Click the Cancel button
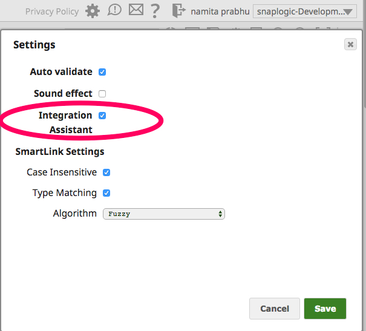This screenshot has width=366, height=331. pyautogui.click(x=275, y=309)
